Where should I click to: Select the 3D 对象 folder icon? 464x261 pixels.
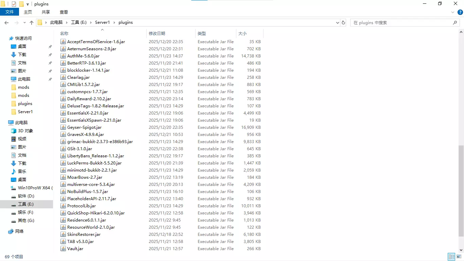[14, 131]
